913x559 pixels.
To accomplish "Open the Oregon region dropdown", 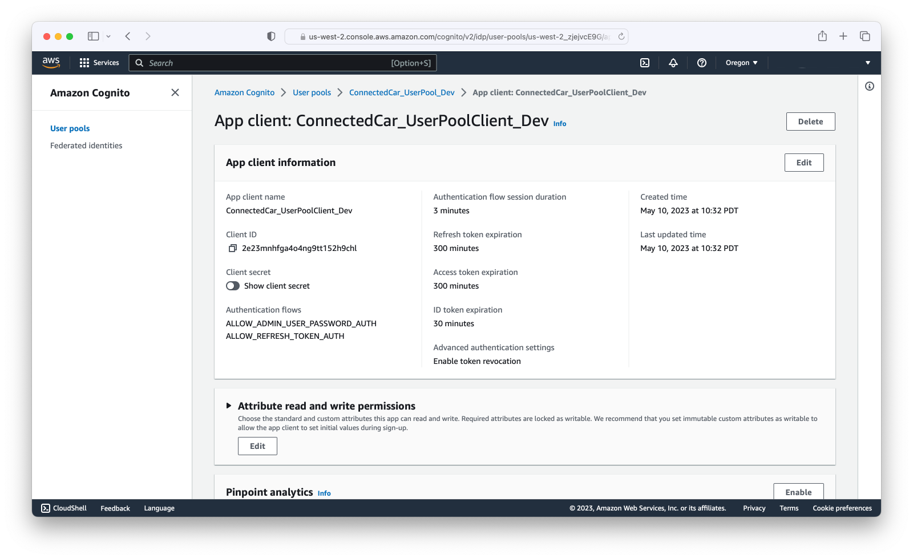I will click(741, 63).
